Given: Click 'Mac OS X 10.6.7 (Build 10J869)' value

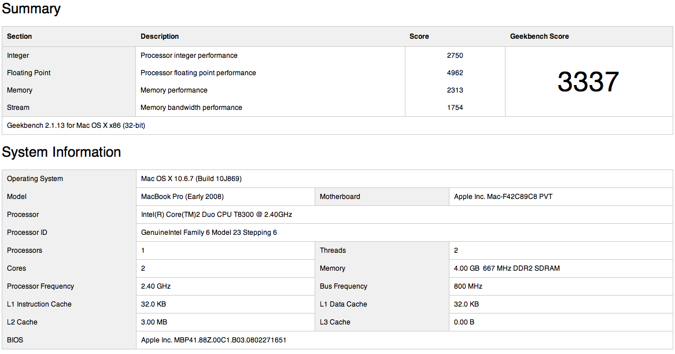Looking at the screenshot, I should point(191,179).
